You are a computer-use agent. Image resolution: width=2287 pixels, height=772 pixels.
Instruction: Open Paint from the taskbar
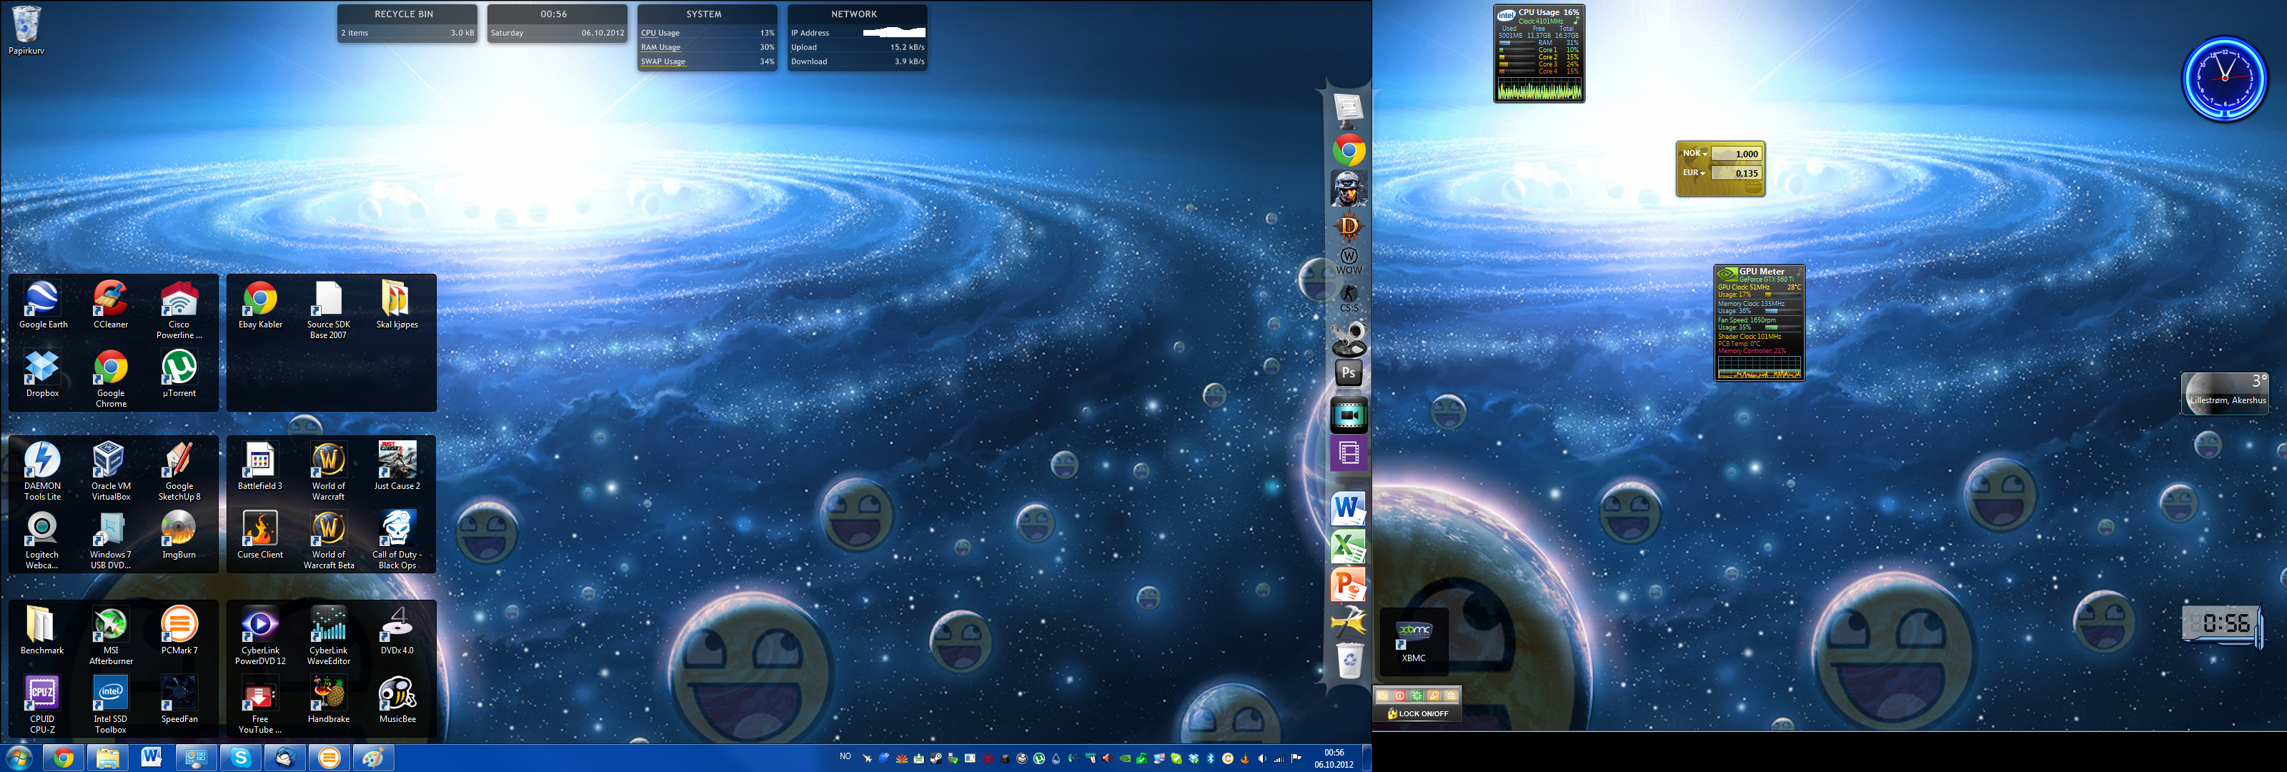(374, 758)
